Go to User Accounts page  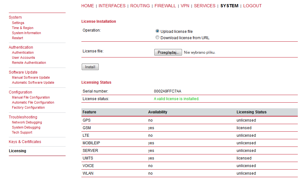coord(23,58)
